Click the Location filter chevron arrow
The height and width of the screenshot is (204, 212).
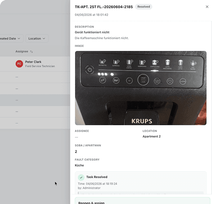click(44, 38)
